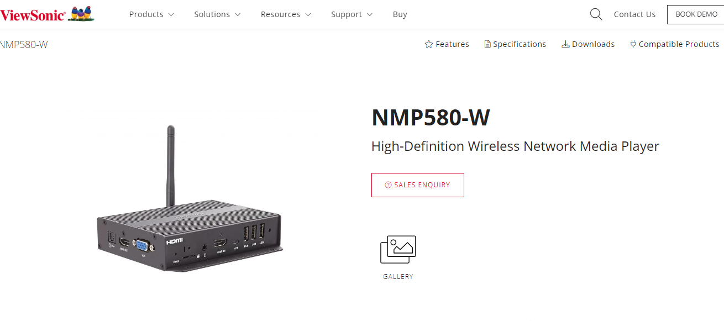Click the ViewSonic logo

47,14
